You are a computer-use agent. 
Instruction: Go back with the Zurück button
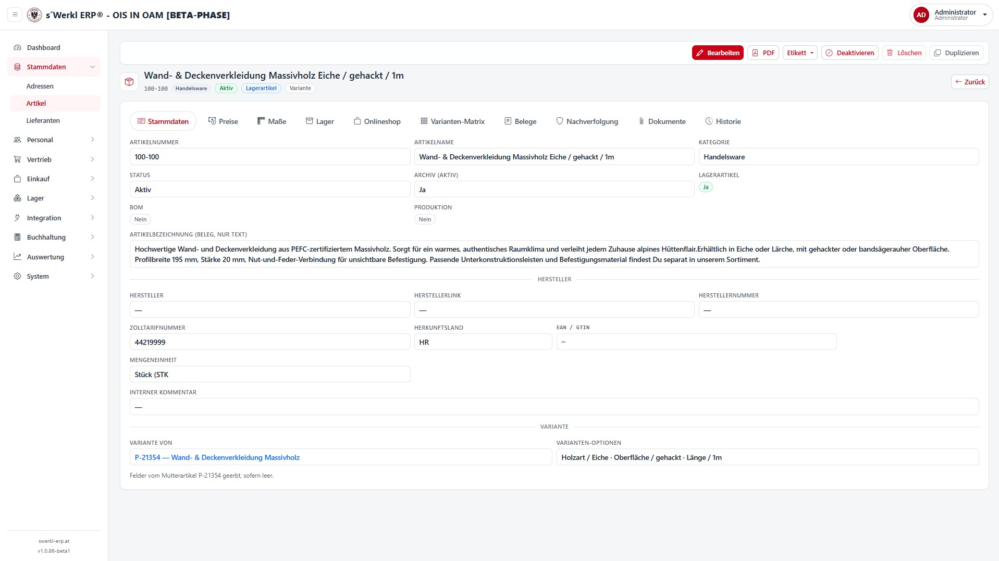click(x=970, y=82)
